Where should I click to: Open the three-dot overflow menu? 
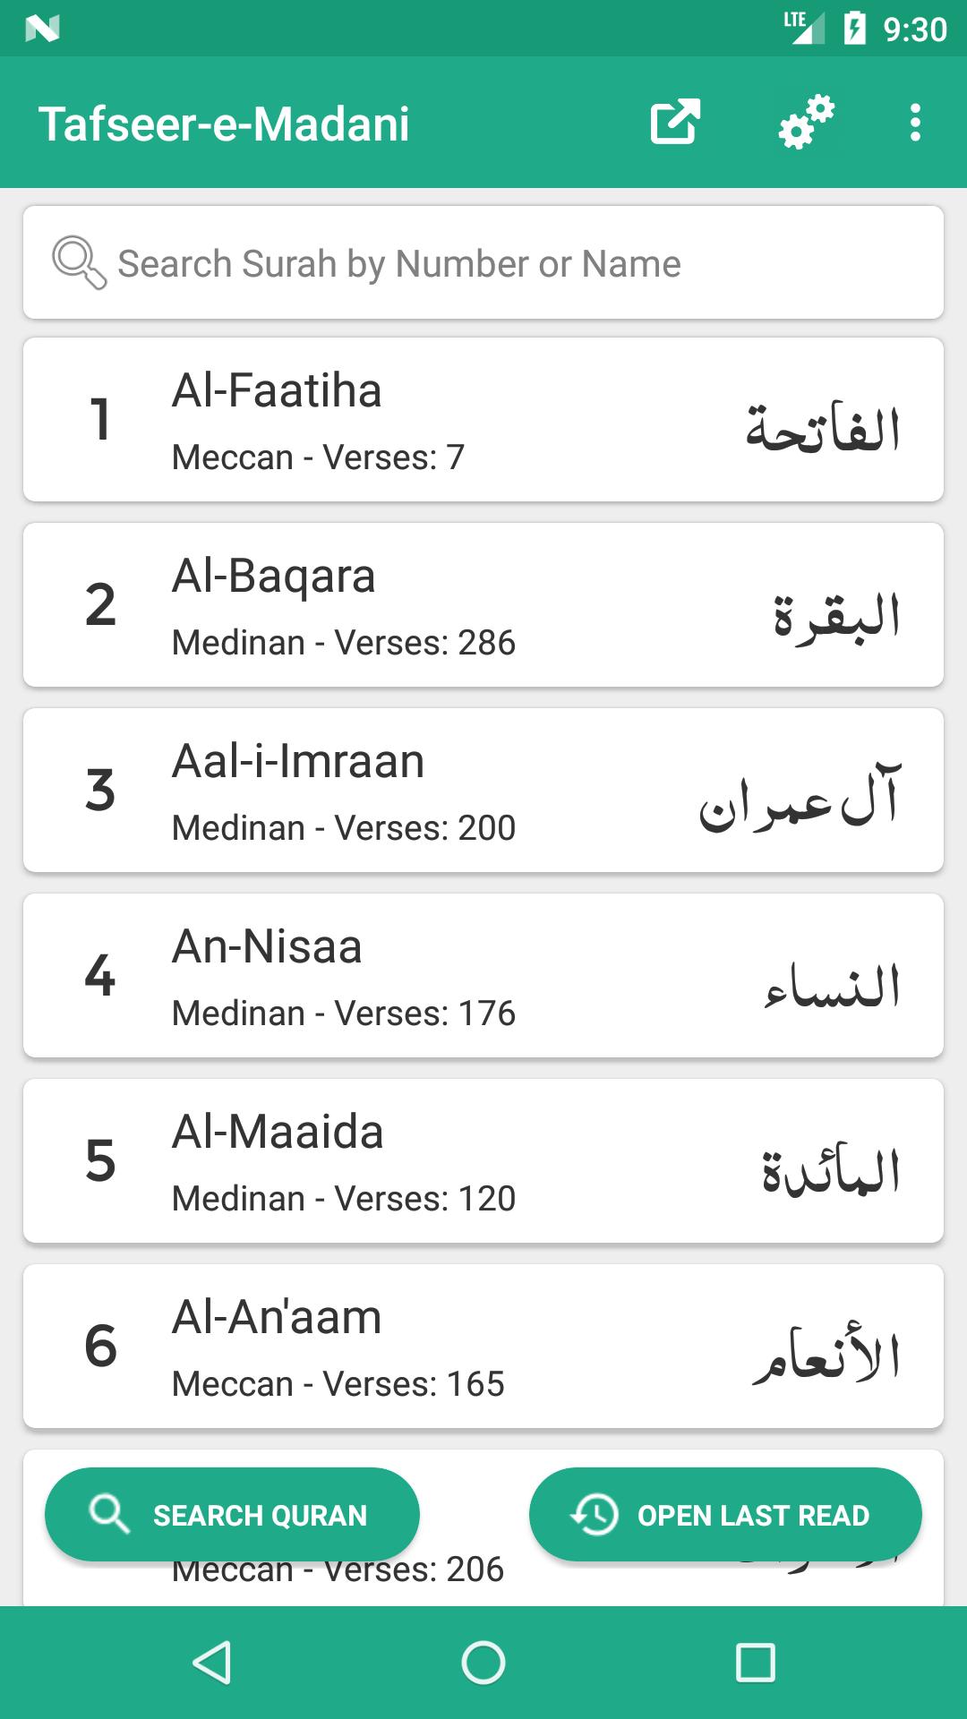(x=914, y=123)
